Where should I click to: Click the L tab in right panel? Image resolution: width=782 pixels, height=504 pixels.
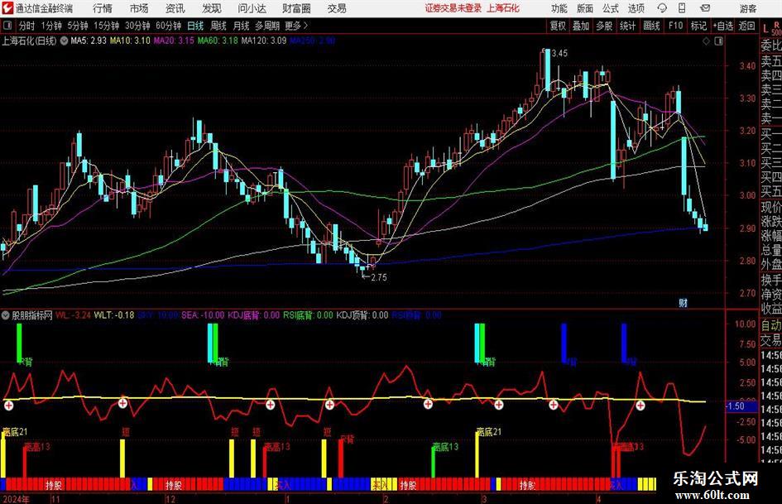click(765, 29)
